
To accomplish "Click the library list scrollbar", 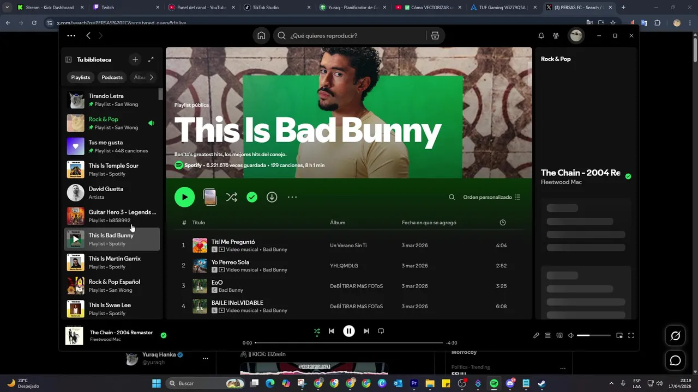I will point(160,94).
